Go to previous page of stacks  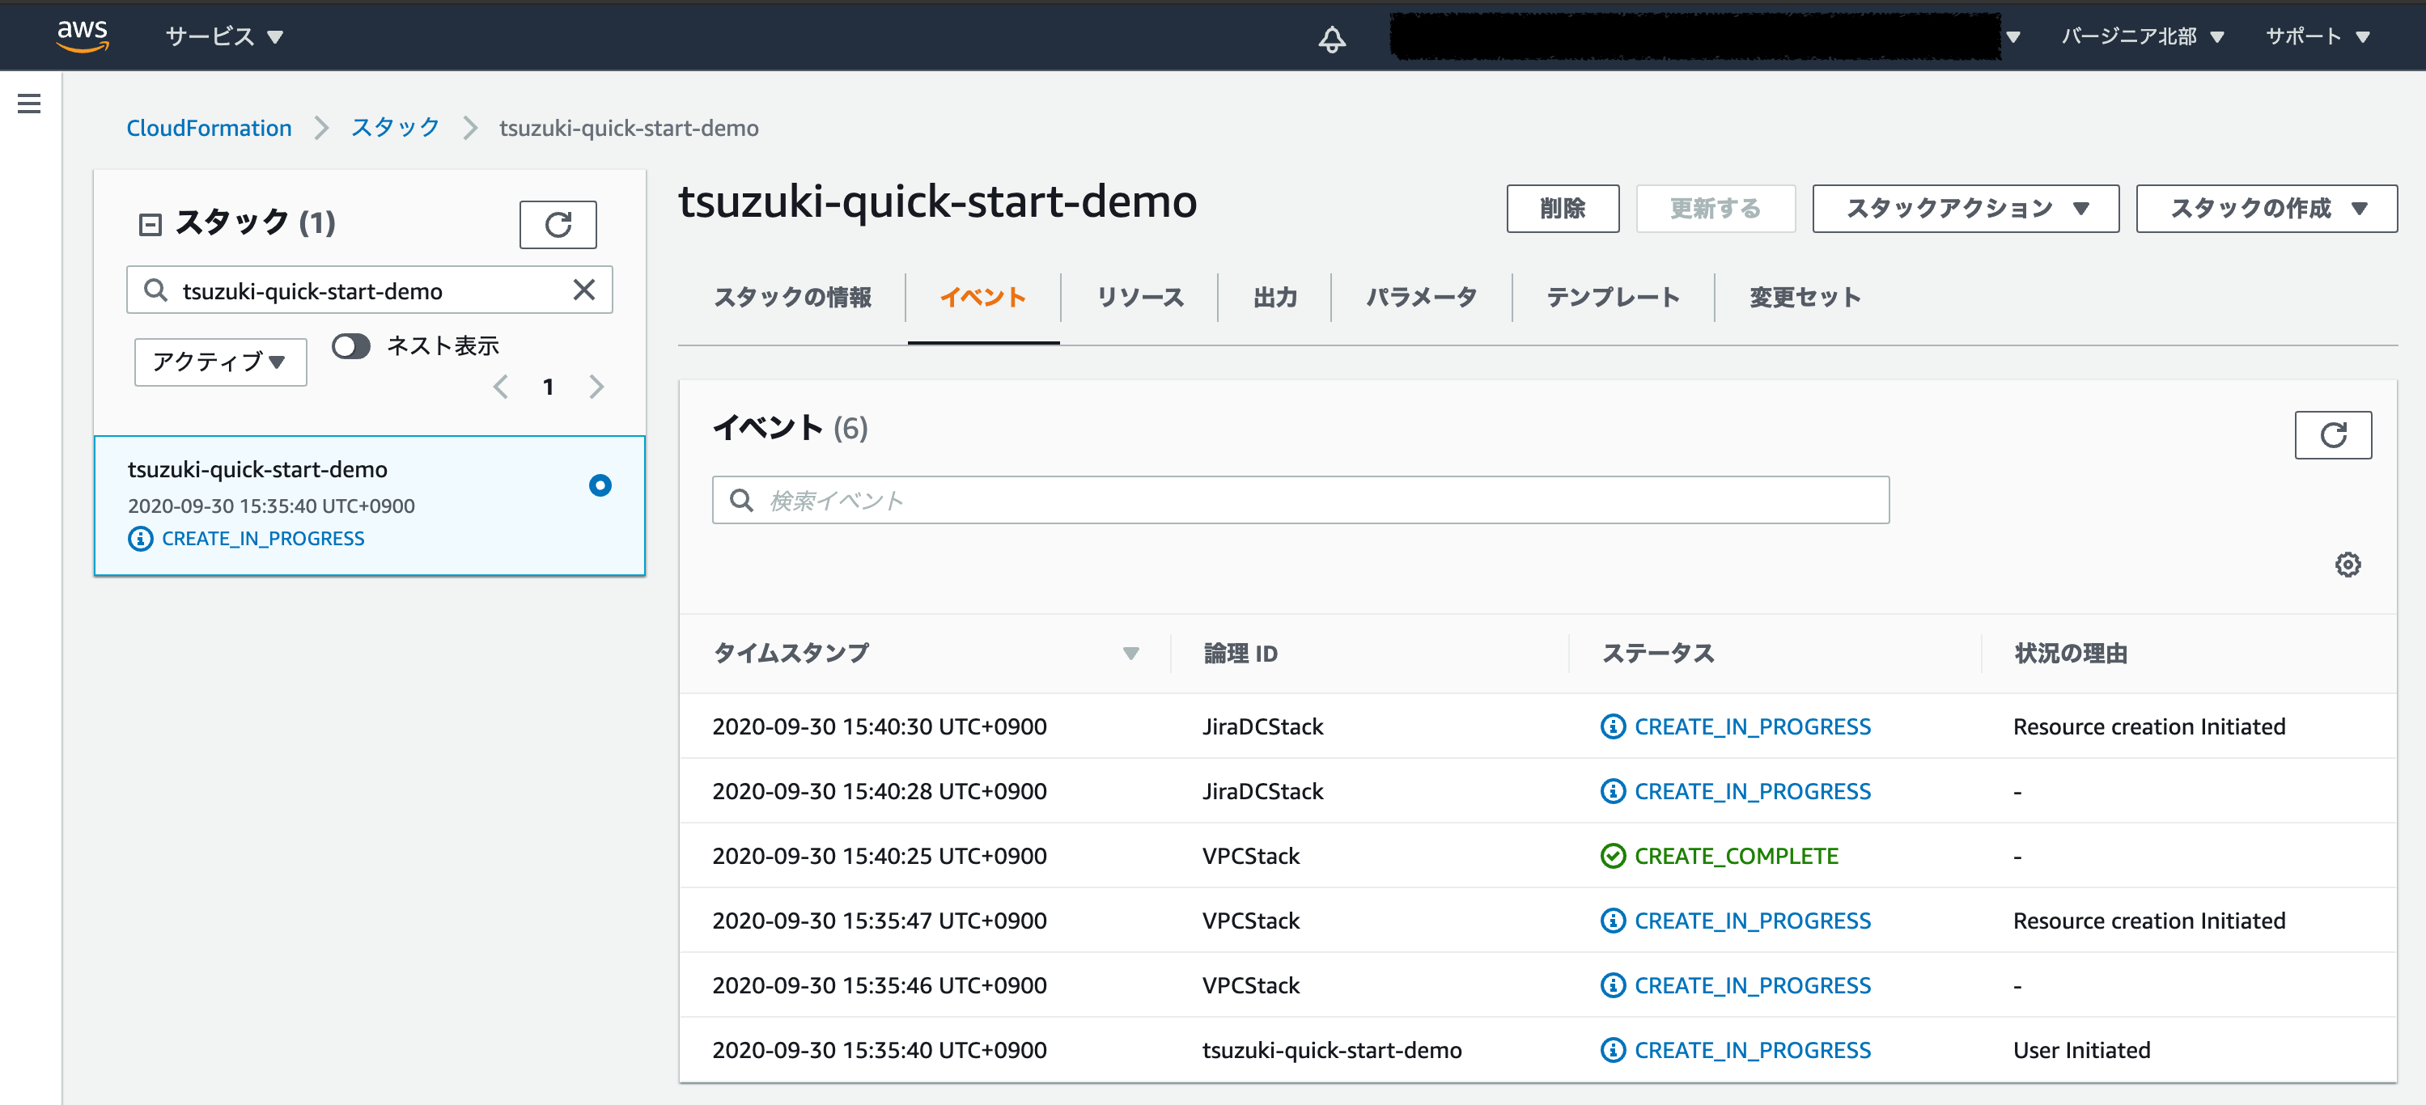(501, 387)
